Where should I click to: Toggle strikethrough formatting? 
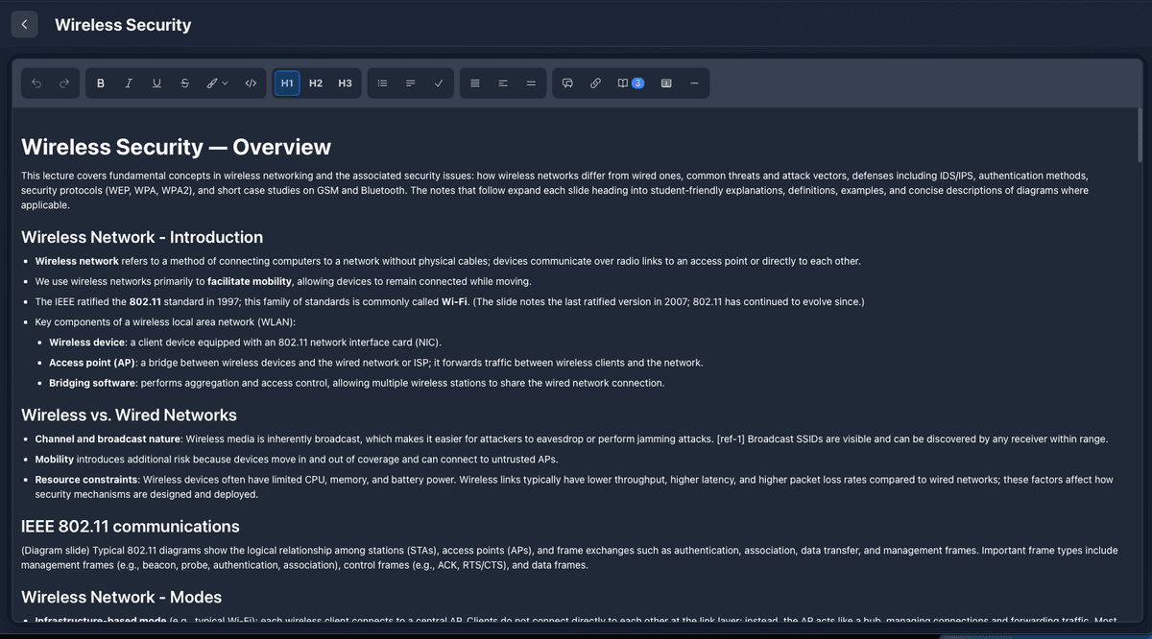coord(184,83)
